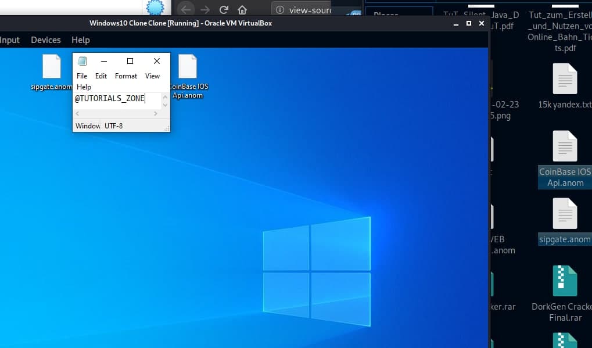The height and width of the screenshot is (348, 592).
Task: Select sipgate.anom file on Windows desktop
Action: (x=51, y=67)
